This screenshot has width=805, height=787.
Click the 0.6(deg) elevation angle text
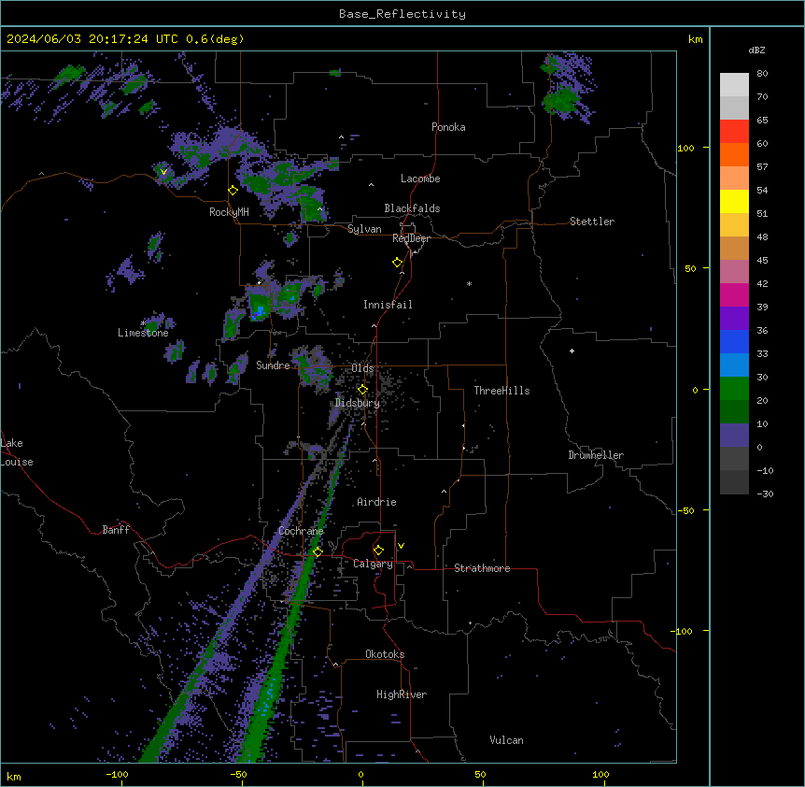215,39
